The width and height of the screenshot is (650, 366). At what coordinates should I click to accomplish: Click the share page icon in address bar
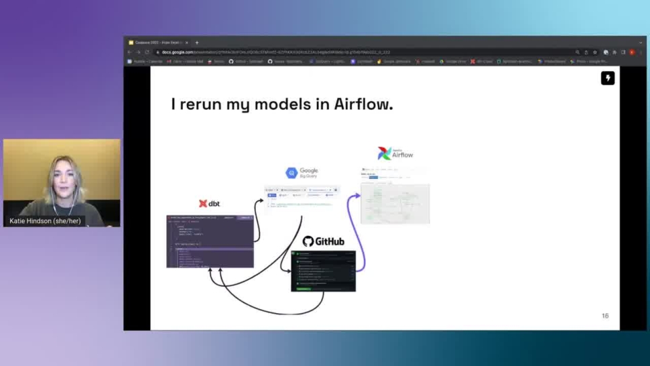coord(586,52)
